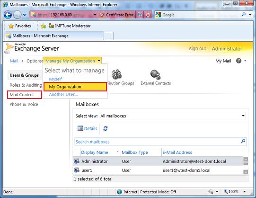Go back with the browser Back arrow
Screen dimensions: 256x198
pos(8,15)
